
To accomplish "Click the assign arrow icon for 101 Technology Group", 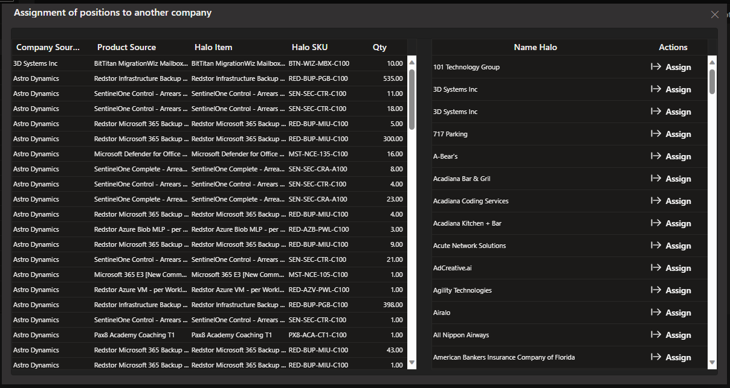I will coord(656,67).
